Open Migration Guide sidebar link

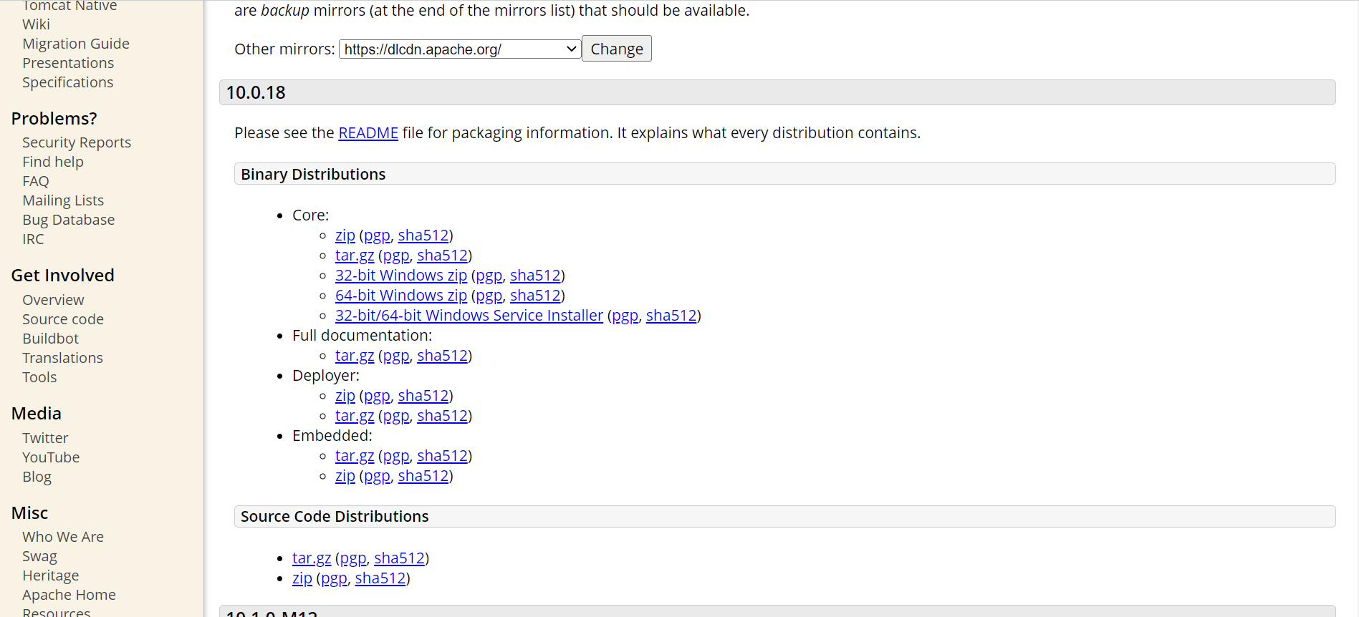pyautogui.click(x=76, y=44)
